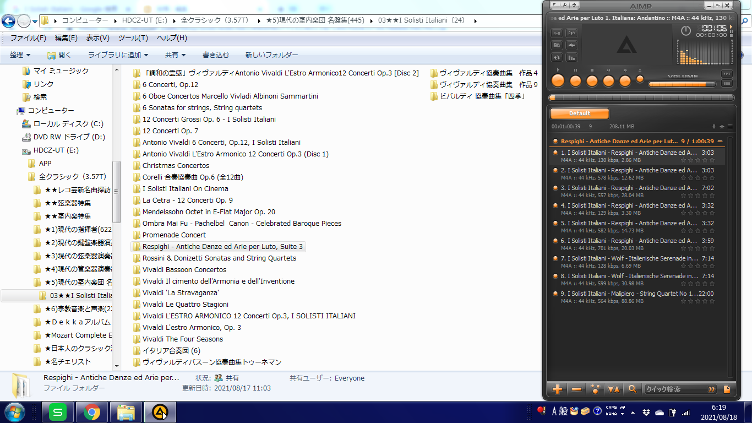Remove tracks with AIMP's minus button
The image size is (752, 423).
pyautogui.click(x=576, y=389)
